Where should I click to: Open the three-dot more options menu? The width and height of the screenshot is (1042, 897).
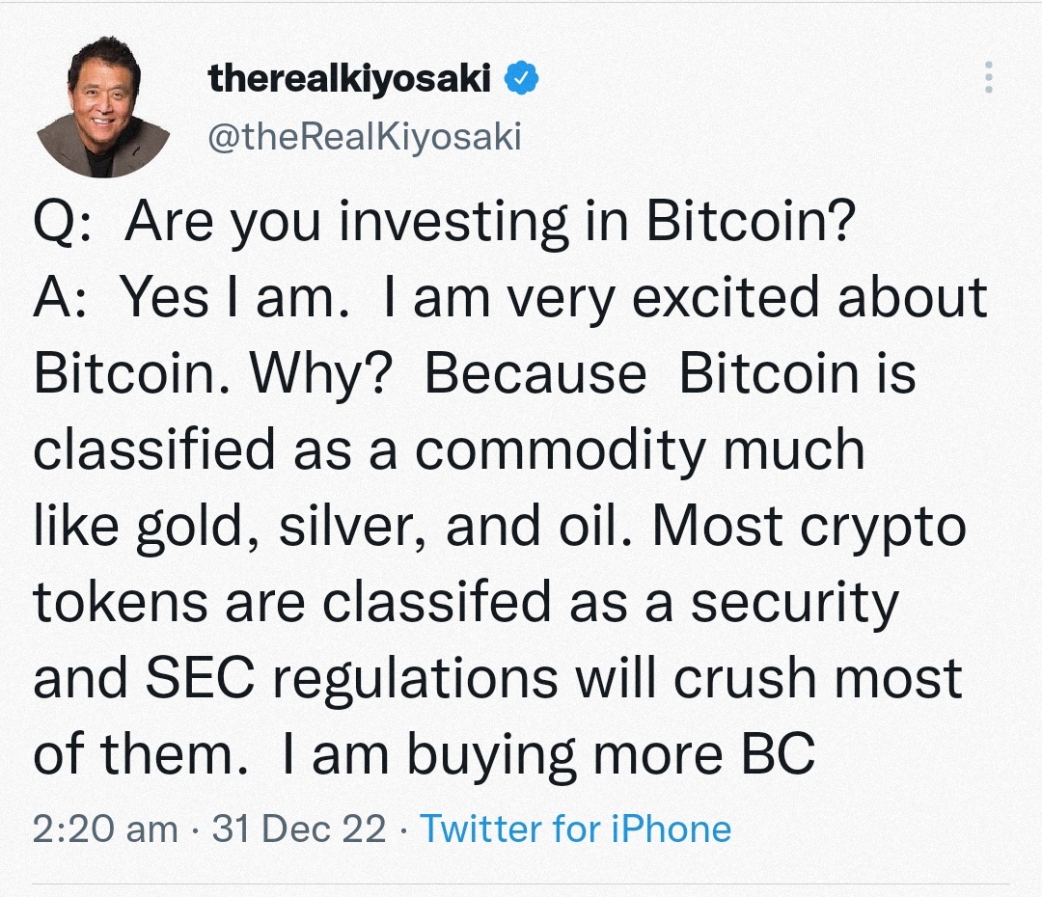(986, 78)
